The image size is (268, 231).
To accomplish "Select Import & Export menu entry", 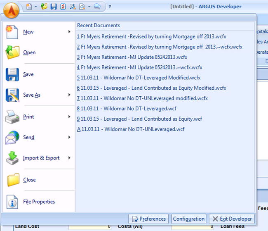I will point(41,158).
